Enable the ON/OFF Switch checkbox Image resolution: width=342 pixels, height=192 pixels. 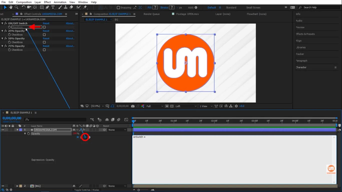[44, 27]
